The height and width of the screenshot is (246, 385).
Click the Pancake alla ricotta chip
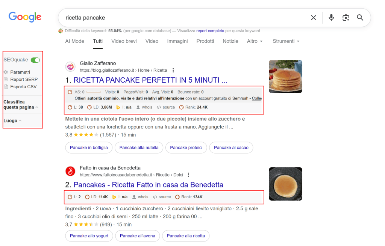click(x=186, y=236)
